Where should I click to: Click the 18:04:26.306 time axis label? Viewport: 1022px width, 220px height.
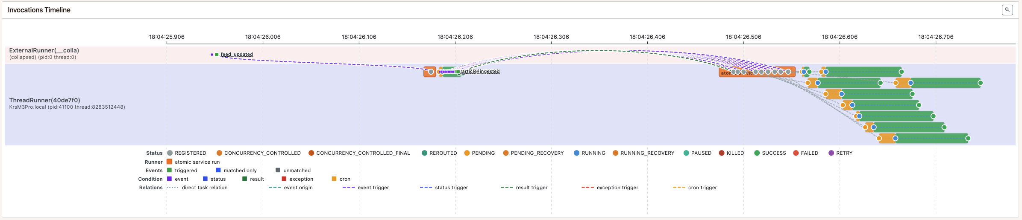tap(551, 37)
